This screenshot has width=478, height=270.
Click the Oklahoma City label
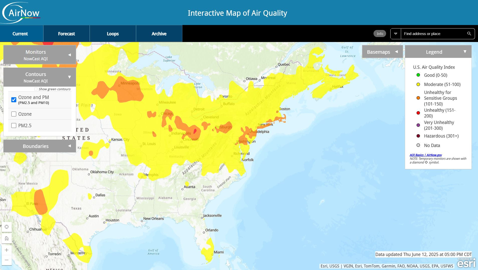pos(102,172)
